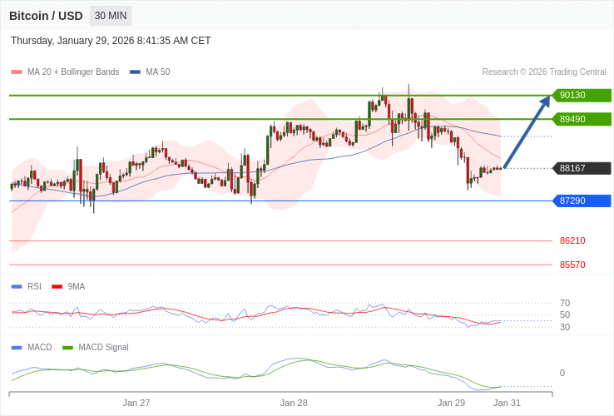This screenshot has width=614, height=416.
Task: Click the Bitcoin / USD chart title
Action: (x=46, y=16)
